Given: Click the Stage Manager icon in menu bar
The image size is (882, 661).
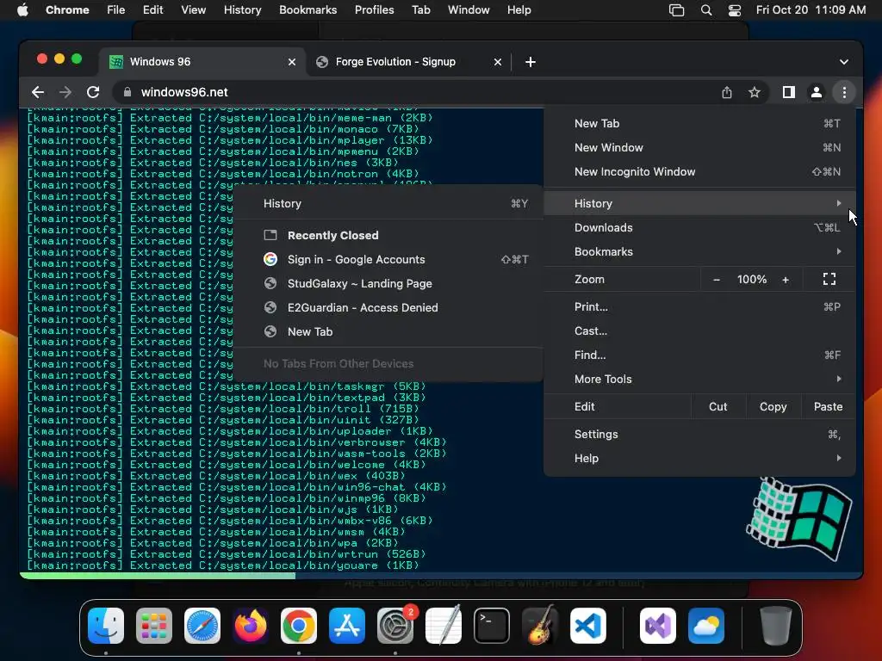Looking at the screenshot, I should pos(676,10).
